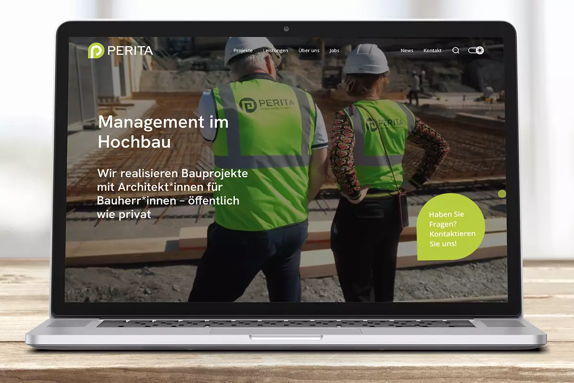Toggle the contrast mode switch in the header
The image size is (574, 383).
pyautogui.click(x=476, y=50)
